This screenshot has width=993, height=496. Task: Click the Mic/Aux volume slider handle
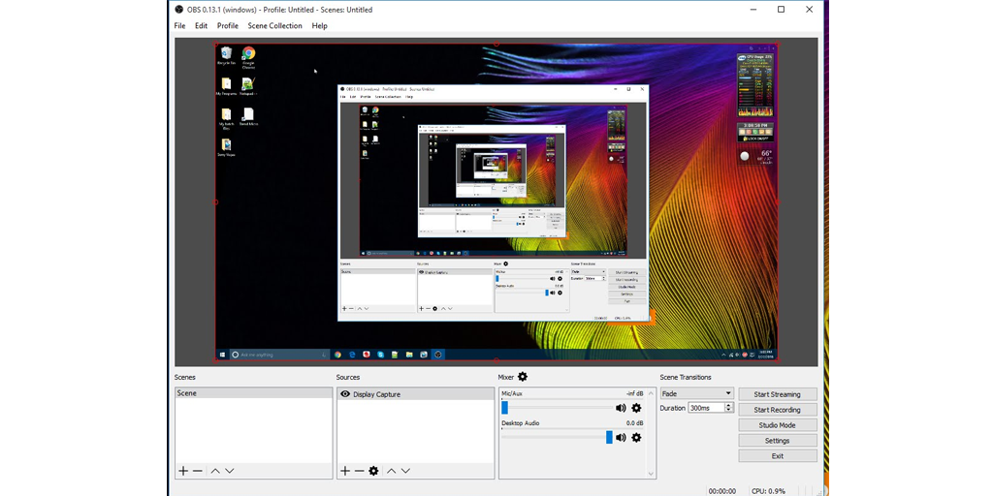click(x=504, y=408)
